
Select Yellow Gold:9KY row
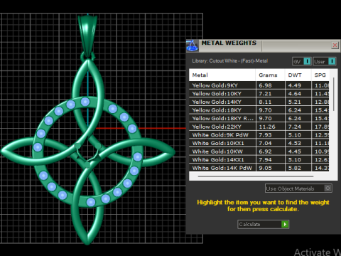pyautogui.click(x=259, y=85)
